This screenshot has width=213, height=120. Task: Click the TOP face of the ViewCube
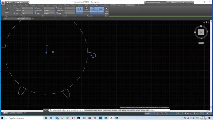tap(201, 32)
